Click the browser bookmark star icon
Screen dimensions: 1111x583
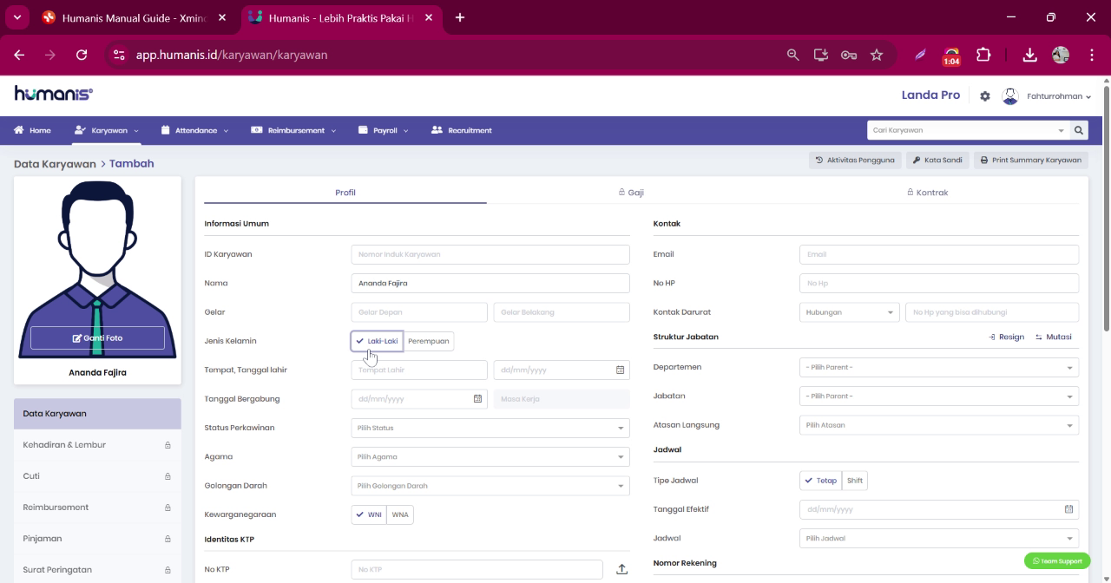tap(877, 55)
